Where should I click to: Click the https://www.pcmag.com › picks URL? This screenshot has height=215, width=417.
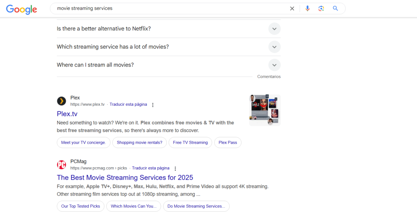tap(99, 168)
